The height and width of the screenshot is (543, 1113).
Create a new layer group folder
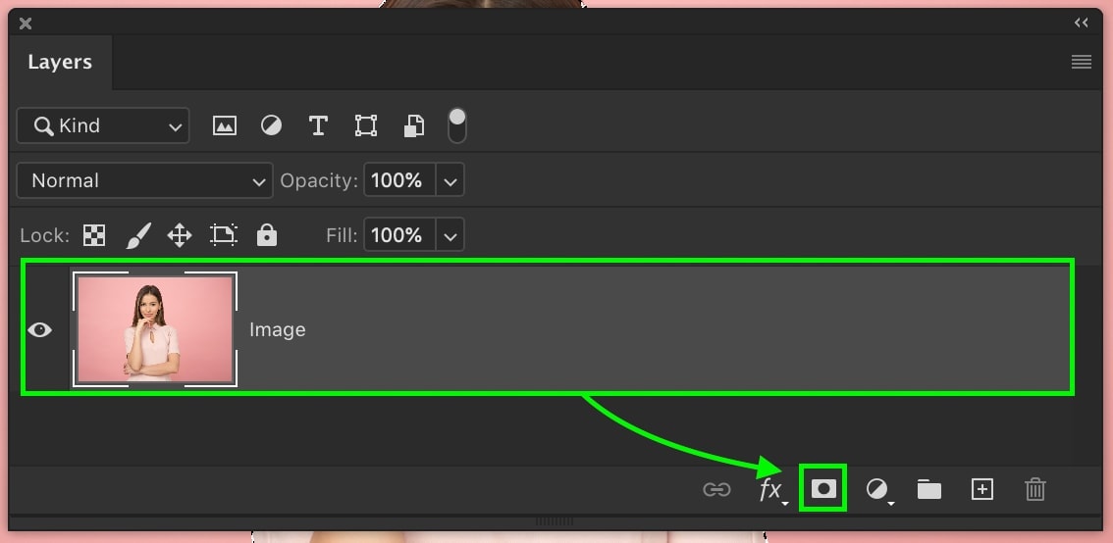[928, 489]
